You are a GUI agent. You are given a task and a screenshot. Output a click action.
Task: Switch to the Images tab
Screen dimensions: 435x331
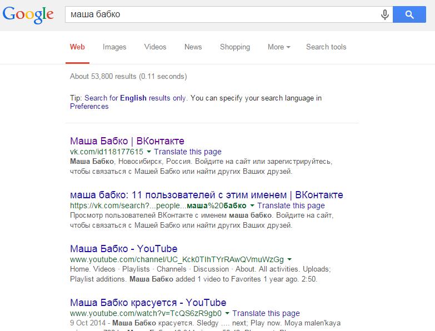(114, 47)
